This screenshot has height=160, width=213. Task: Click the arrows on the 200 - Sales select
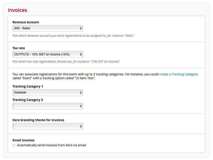point(81,28)
